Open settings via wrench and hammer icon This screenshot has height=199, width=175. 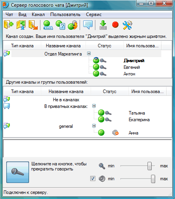128,25
